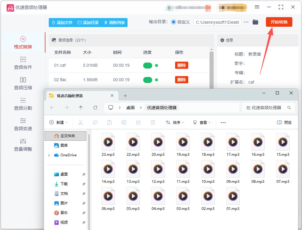Click the Delete trash icon in Explorer
This screenshot has width=302, height=230.
[153, 122]
